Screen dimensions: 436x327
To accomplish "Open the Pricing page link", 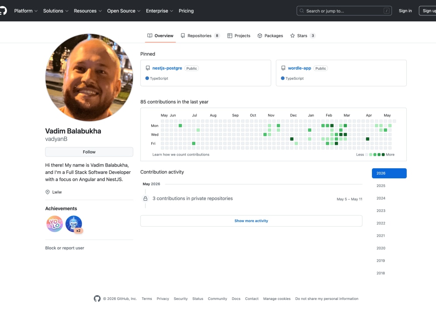I will pos(186,11).
